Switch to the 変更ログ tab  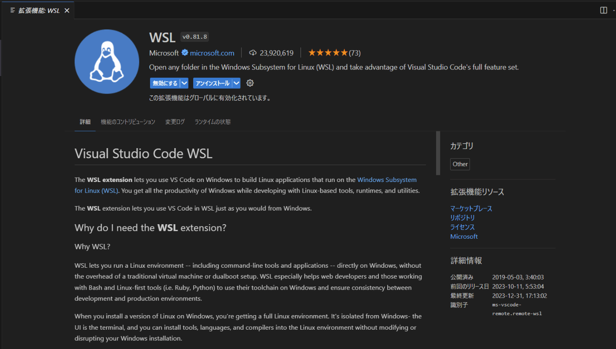(x=175, y=122)
